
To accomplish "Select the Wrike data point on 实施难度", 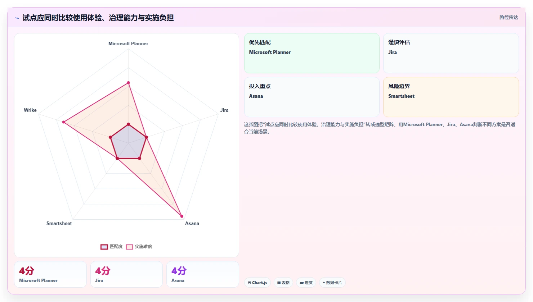I will (x=64, y=122).
